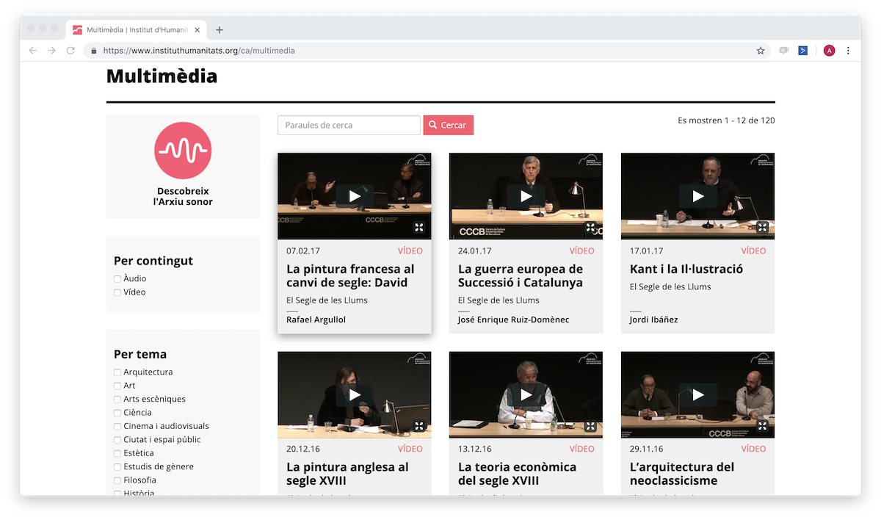Play the David French painting video

point(355,196)
